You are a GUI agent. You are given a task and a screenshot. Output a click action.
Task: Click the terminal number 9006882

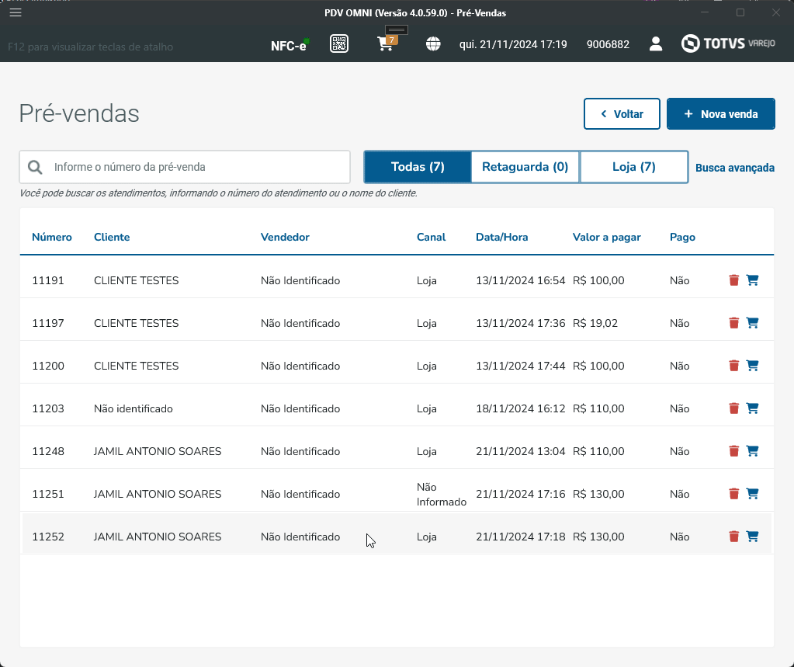pos(608,44)
